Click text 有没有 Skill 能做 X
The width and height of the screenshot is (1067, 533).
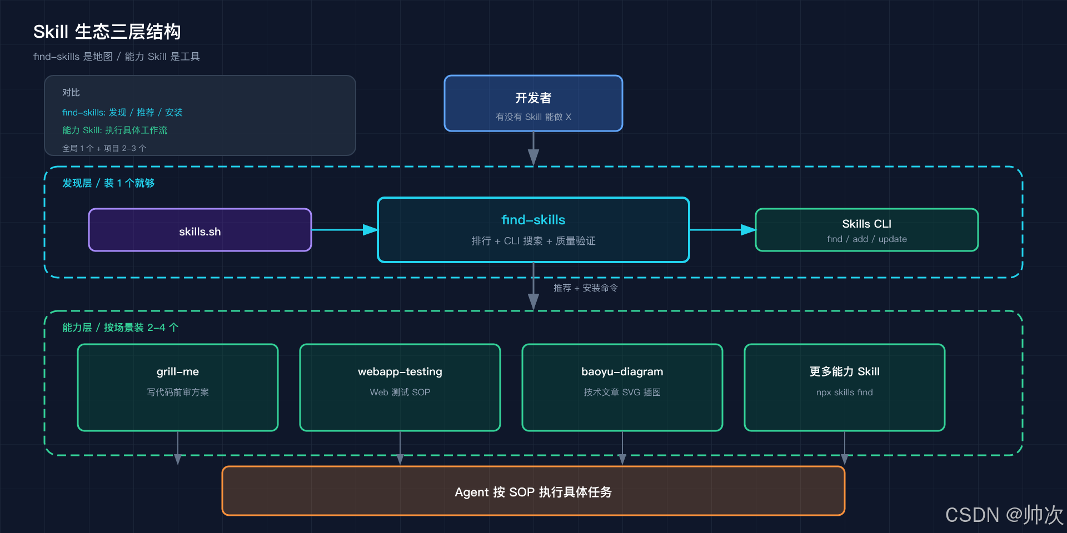tap(533, 117)
